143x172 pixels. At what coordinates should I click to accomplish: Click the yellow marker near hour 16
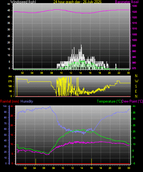coord(92,161)
